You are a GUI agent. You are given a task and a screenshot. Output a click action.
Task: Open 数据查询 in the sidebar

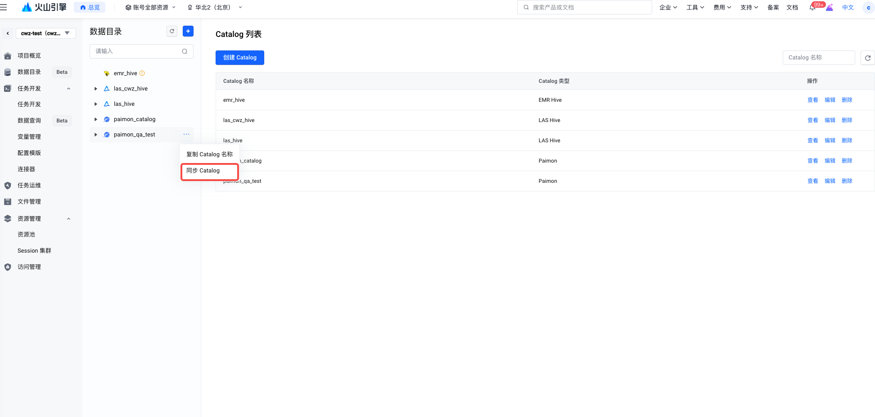[29, 121]
